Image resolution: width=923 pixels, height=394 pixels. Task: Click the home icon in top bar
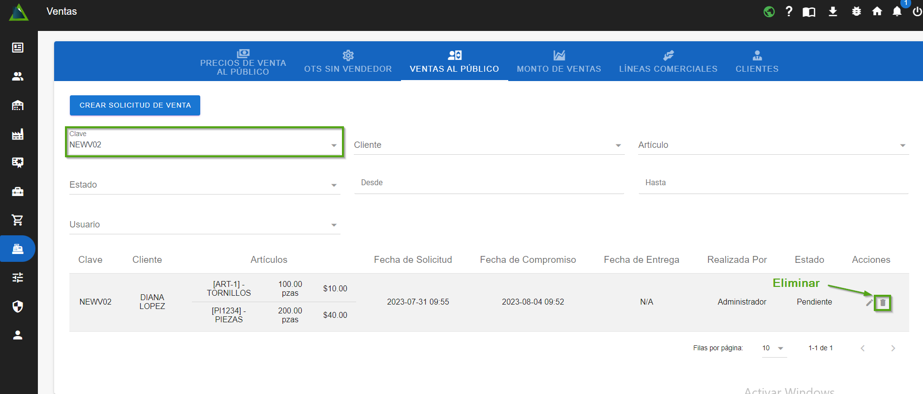(x=877, y=12)
